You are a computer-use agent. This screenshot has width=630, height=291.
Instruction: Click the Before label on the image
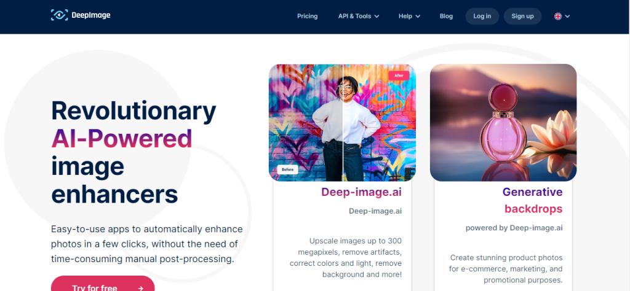(x=288, y=169)
